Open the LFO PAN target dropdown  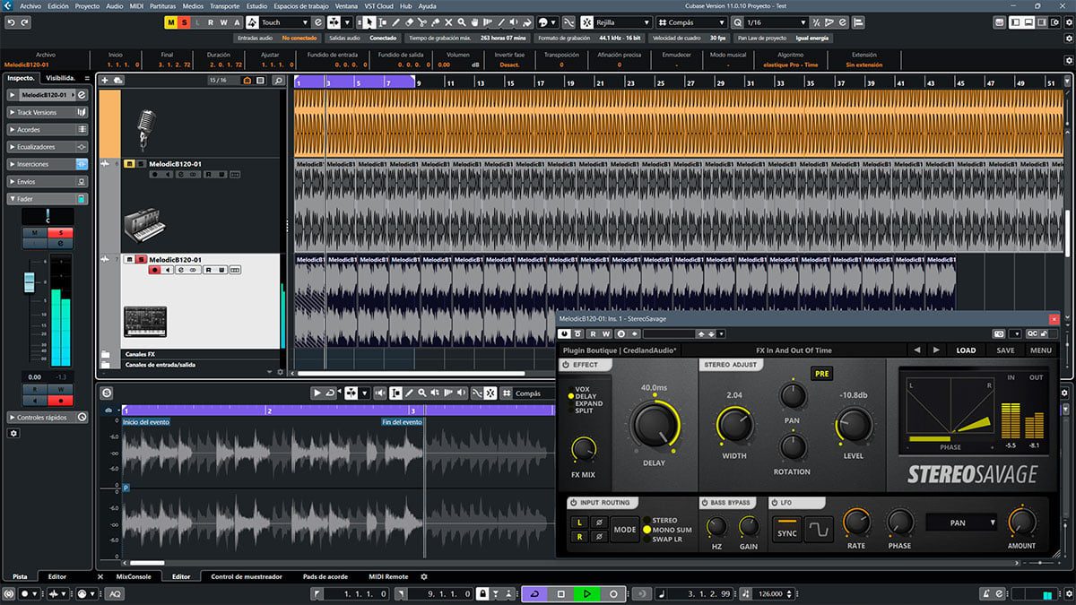962,523
